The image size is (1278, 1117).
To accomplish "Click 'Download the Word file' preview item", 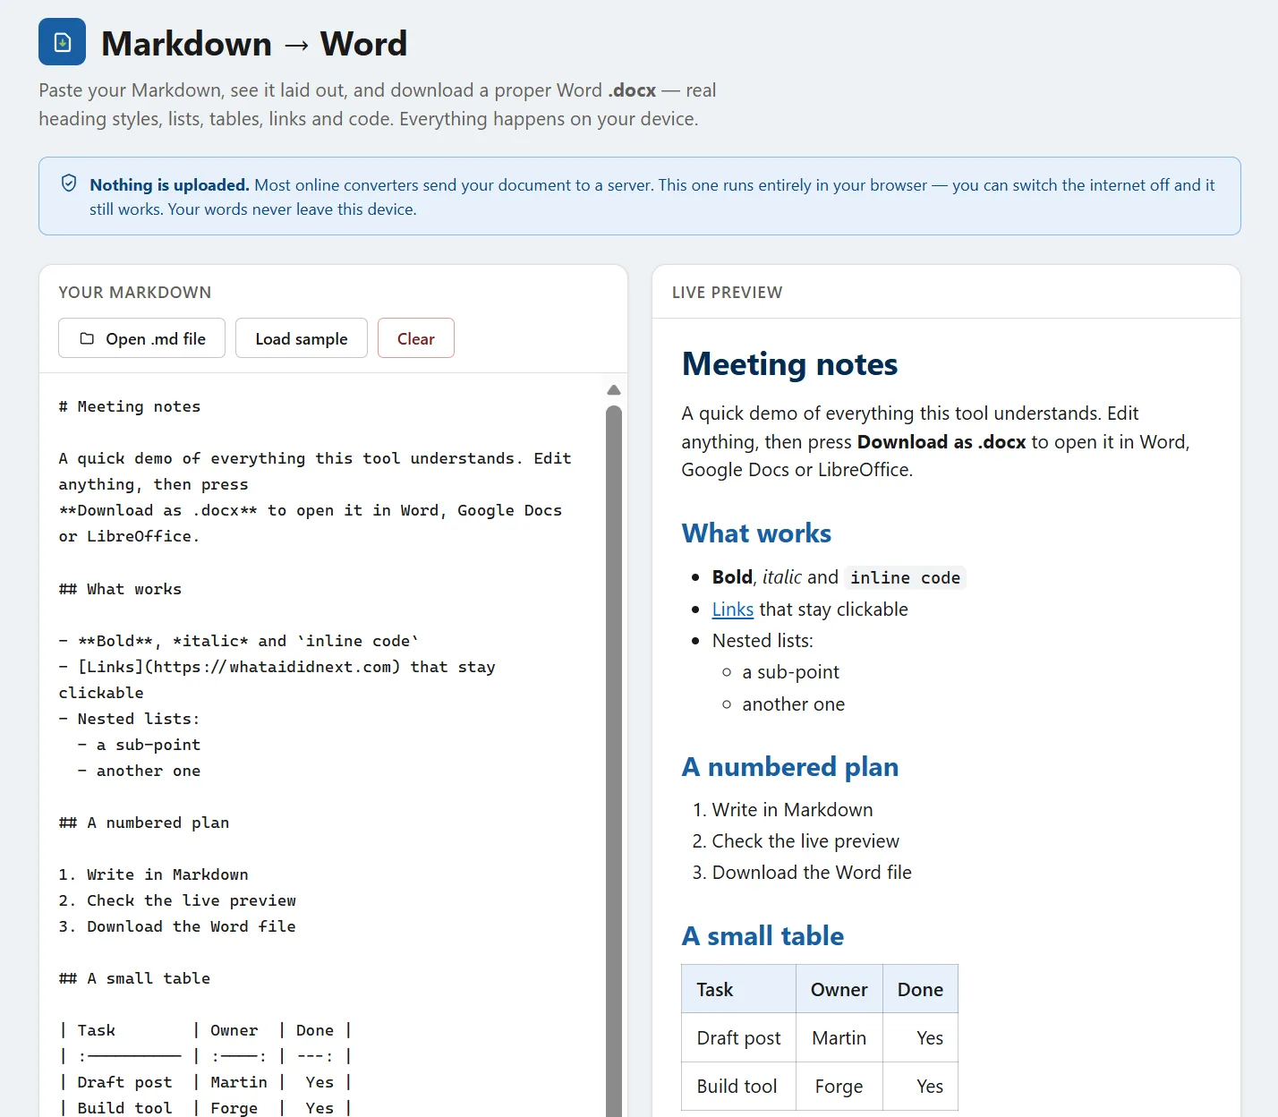I will 812,873.
